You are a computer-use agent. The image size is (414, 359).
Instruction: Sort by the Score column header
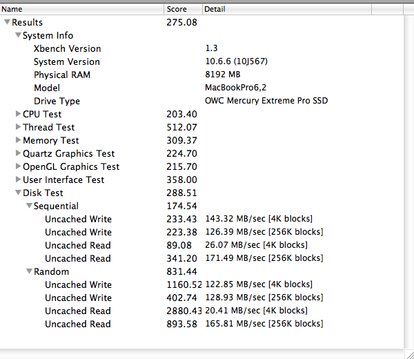pos(184,9)
